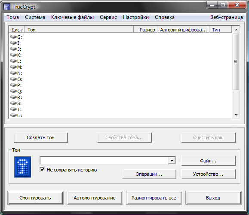The image size is (249, 215).
Task: Click the drive list scroll up arrow
Action: [236, 30]
